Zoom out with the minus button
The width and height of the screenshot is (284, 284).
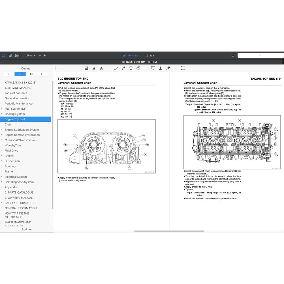pyautogui.click(x=40, y=55)
